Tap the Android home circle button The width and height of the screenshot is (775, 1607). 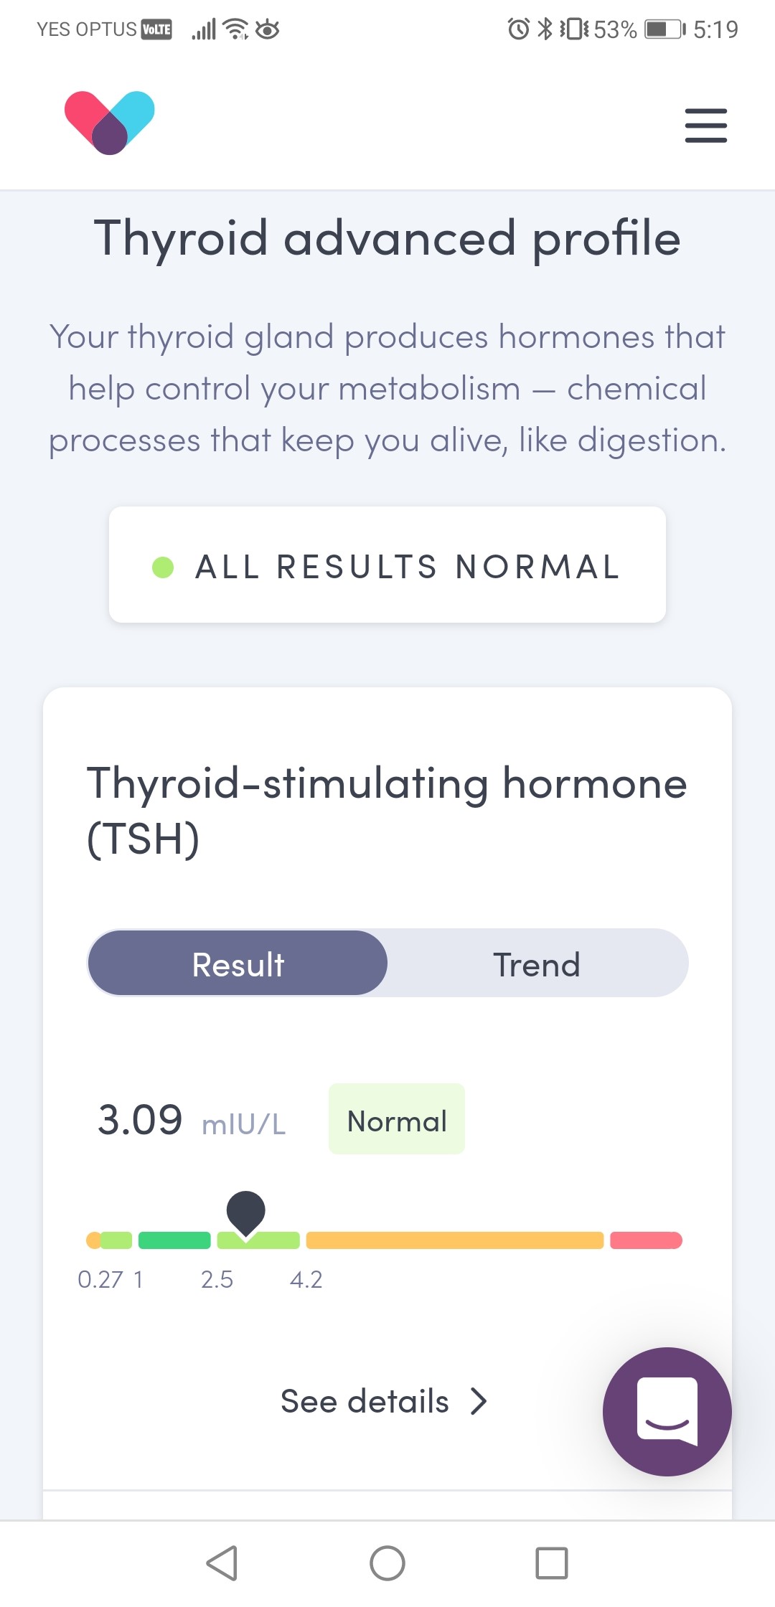click(387, 1563)
